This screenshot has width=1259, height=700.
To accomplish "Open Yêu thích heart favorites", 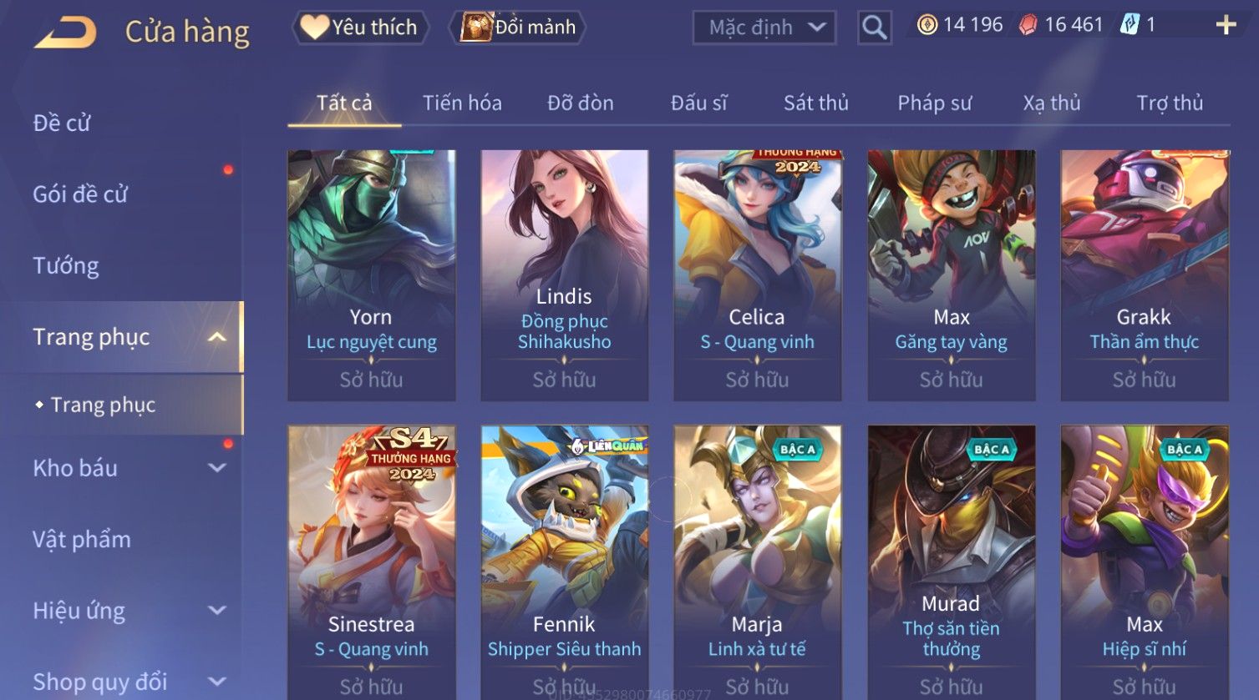I will pyautogui.click(x=360, y=28).
